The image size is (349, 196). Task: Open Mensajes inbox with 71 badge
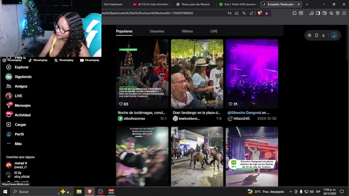[x=19, y=105]
